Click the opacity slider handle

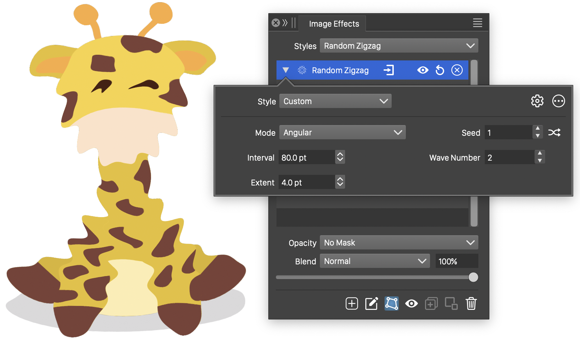(x=473, y=277)
